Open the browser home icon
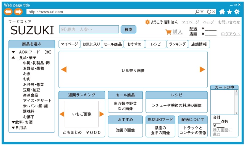 [x=222, y=12]
